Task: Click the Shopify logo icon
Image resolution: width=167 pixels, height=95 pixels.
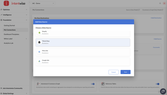Action: (x=39, y=32)
